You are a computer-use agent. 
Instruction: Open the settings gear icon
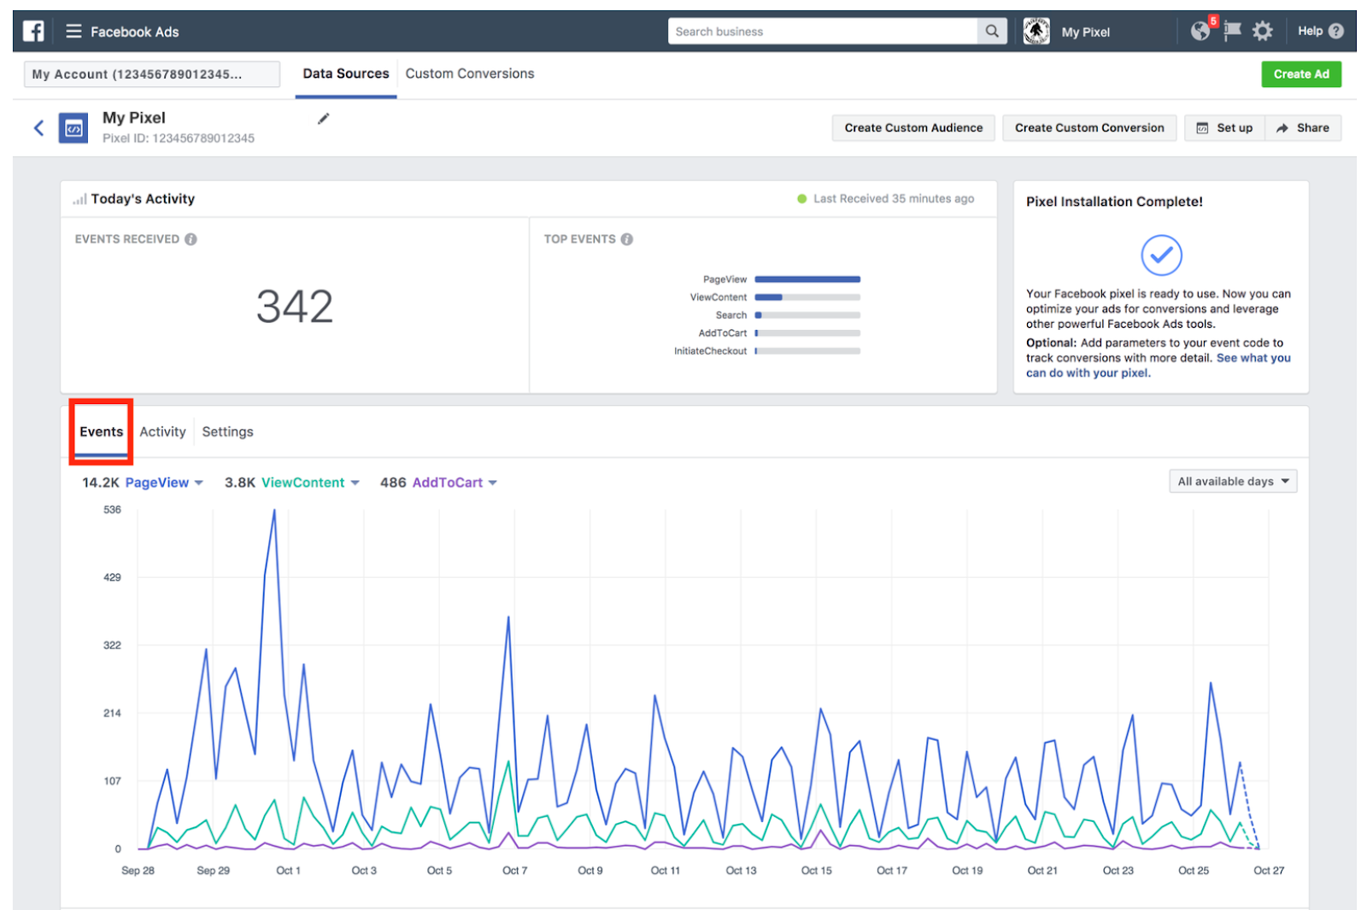coord(1263,32)
